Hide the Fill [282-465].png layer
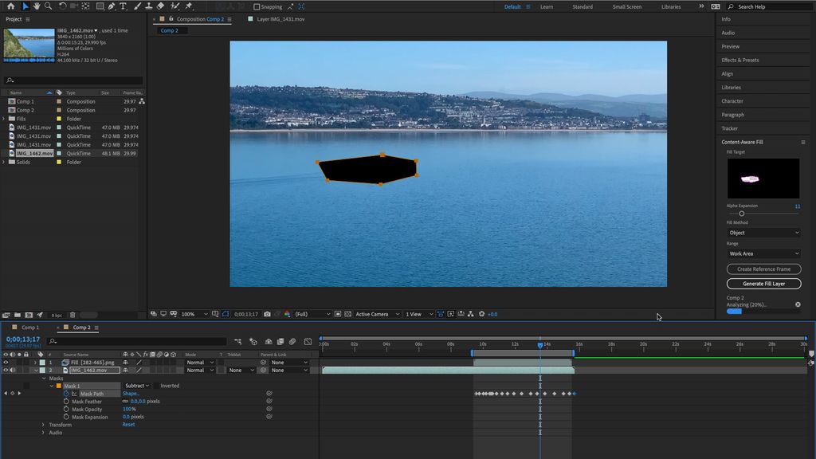This screenshot has height=459, width=816. pyautogui.click(x=6, y=363)
